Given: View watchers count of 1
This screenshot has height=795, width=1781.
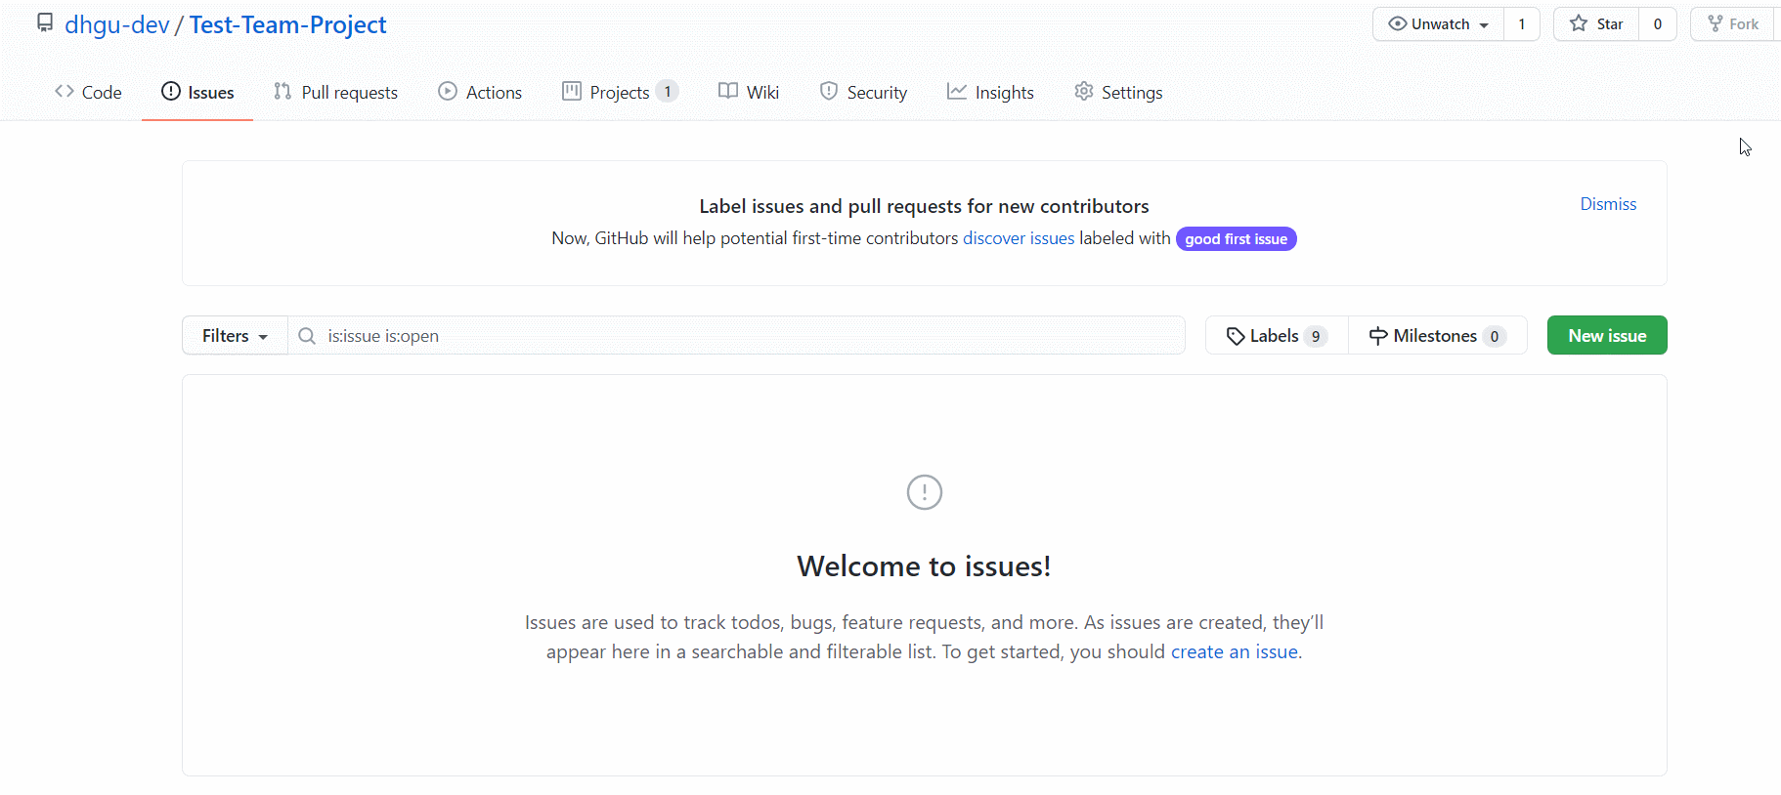Looking at the screenshot, I should coord(1522,23).
